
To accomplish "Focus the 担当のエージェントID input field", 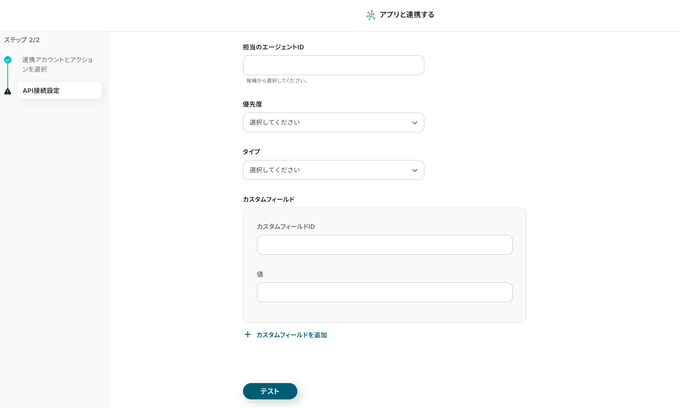I will pyautogui.click(x=334, y=65).
